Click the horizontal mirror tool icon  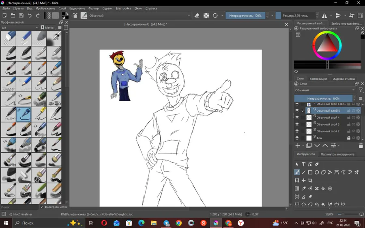point(324,16)
